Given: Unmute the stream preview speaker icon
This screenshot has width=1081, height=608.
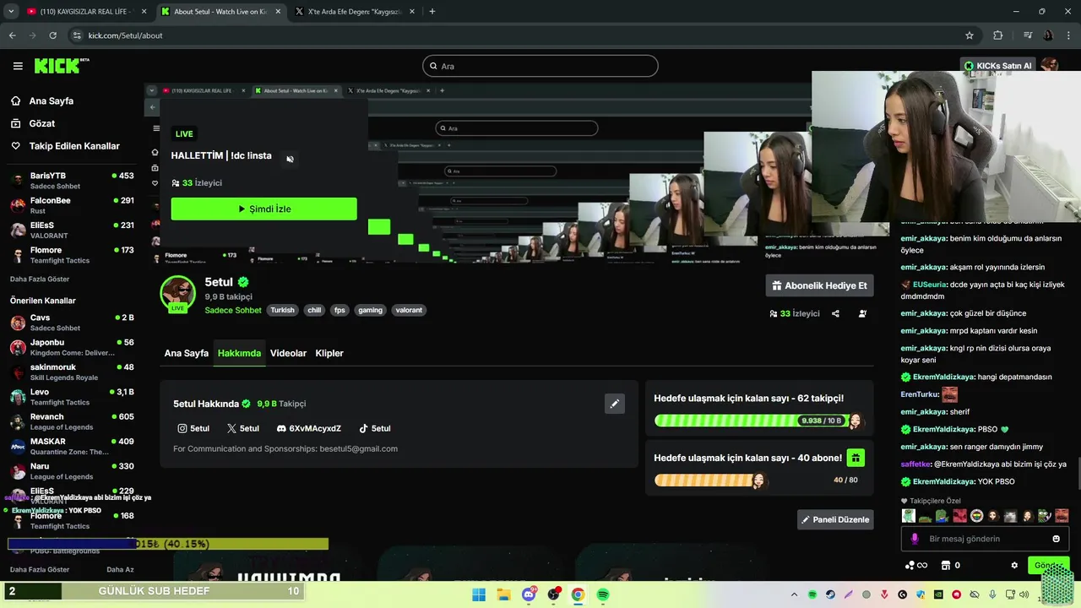Looking at the screenshot, I should [x=290, y=159].
